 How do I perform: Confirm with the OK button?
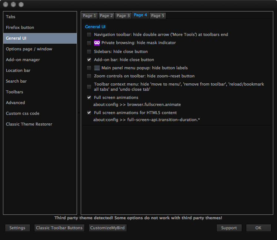tap(258, 228)
